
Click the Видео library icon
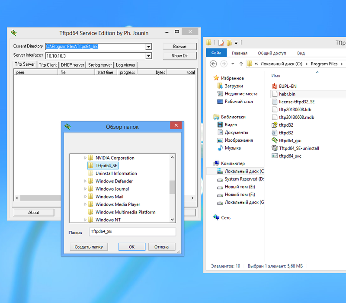pos(220,124)
